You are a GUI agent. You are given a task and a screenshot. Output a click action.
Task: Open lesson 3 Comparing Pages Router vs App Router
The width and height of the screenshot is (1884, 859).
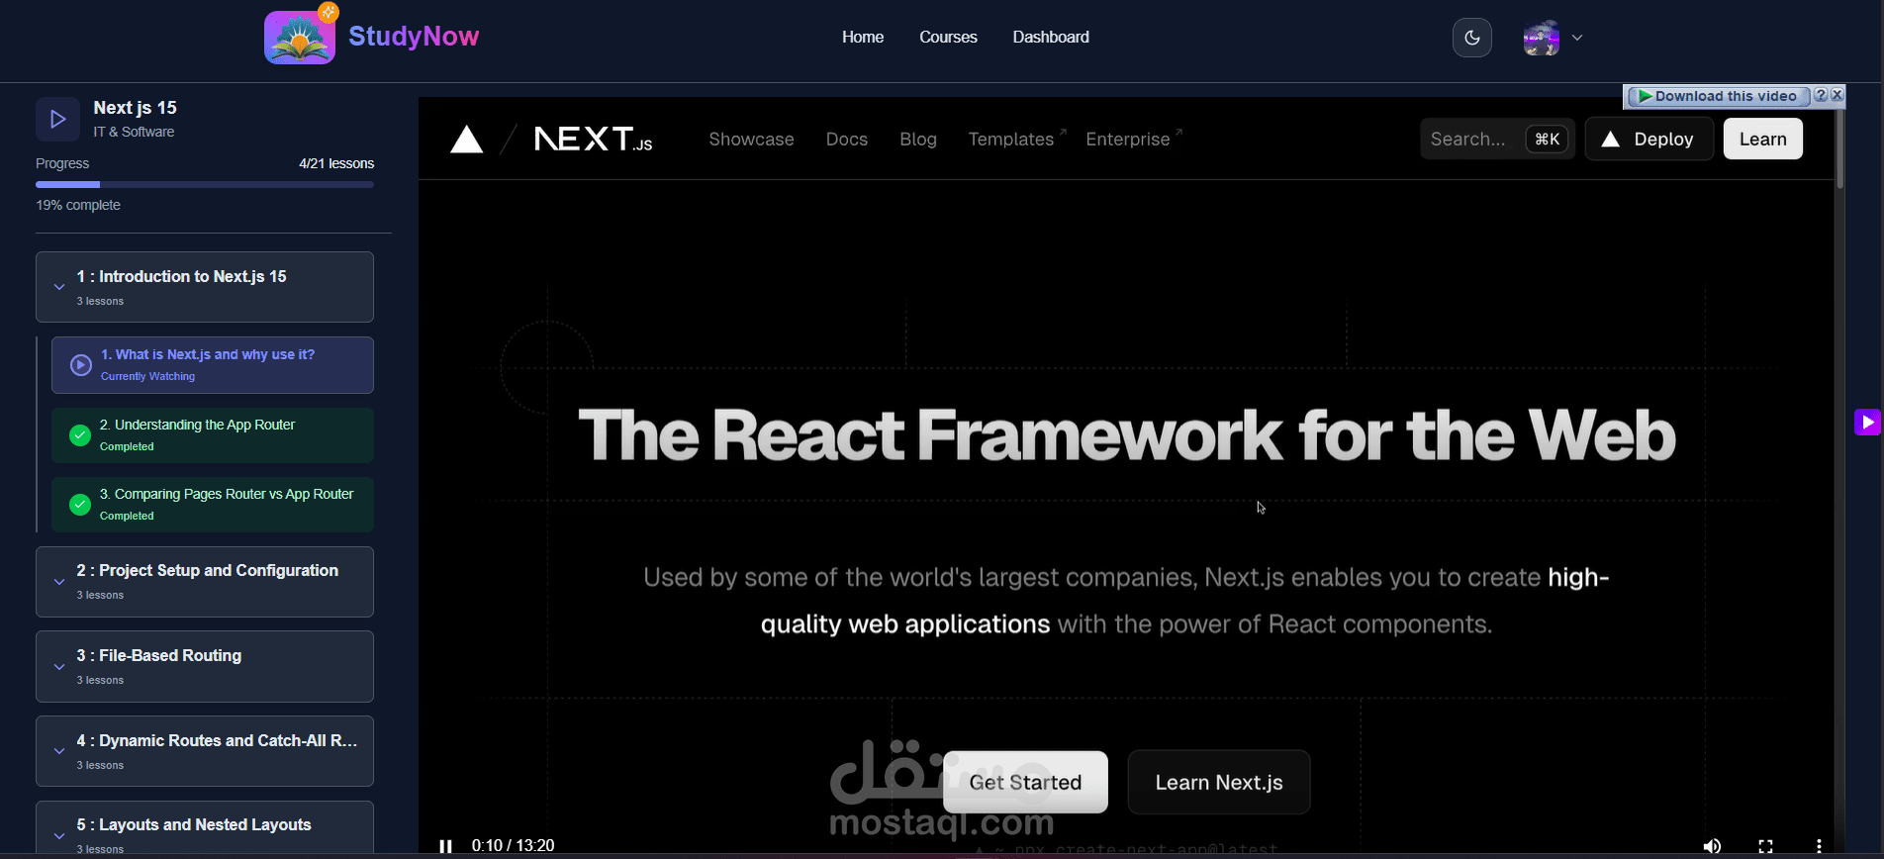point(213,505)
